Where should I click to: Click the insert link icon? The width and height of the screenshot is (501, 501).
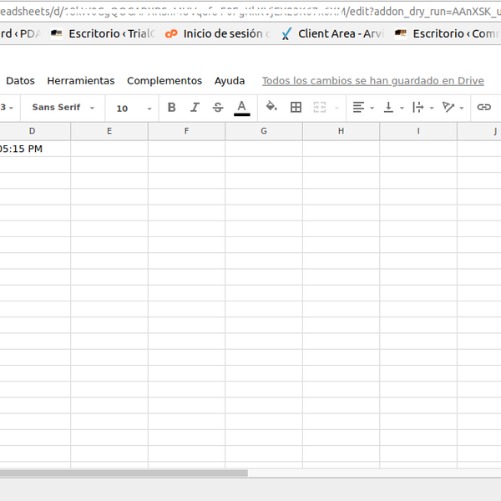coord(483,108)
